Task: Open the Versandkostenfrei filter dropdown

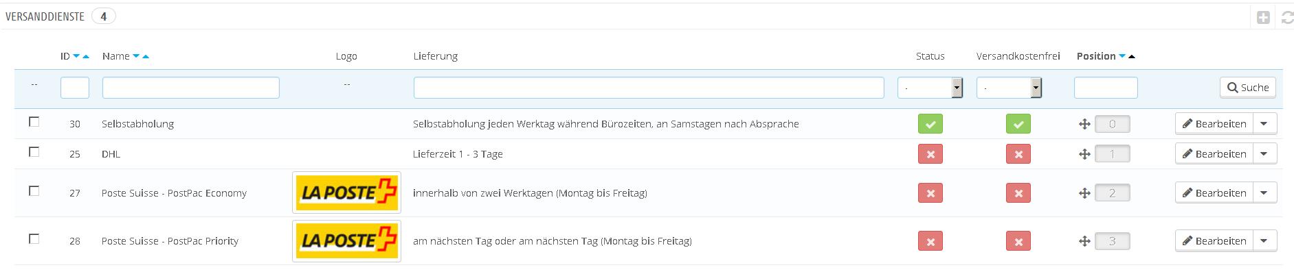Action: click(x=1009, y=88)
